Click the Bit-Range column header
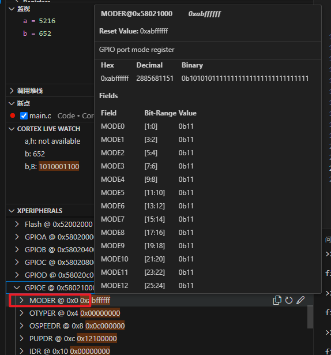Screen dimensions: 331x355 click(160, 113)
